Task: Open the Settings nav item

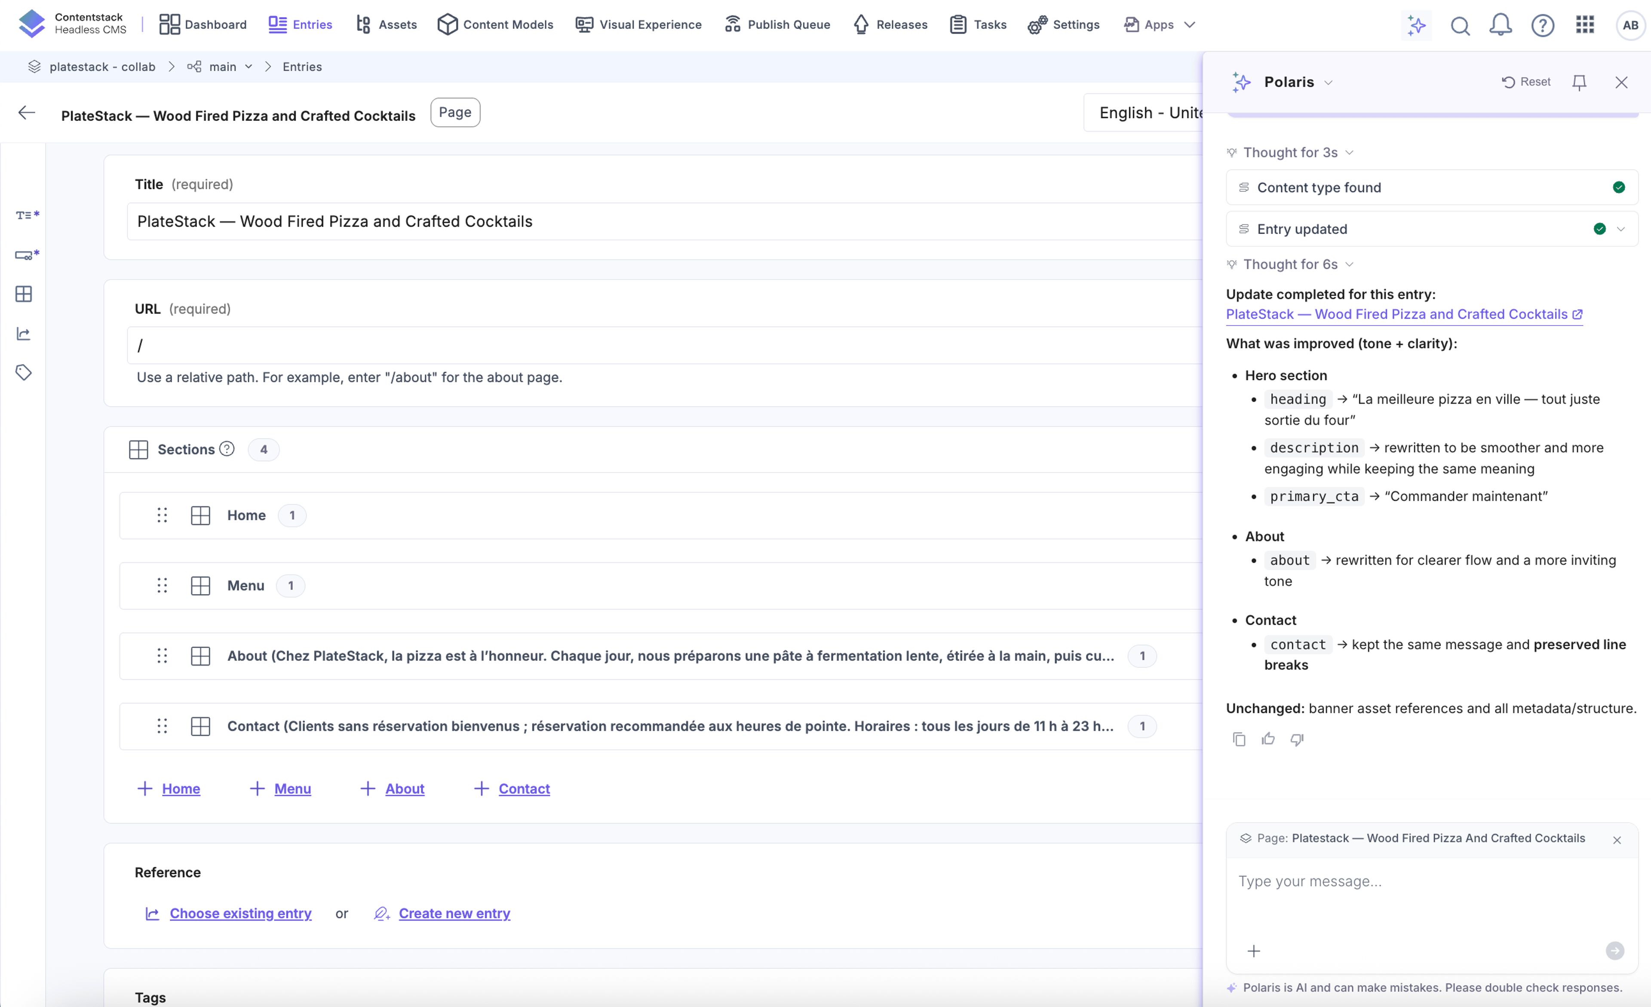Action: pyautogui.click(x=1064, y=25)
